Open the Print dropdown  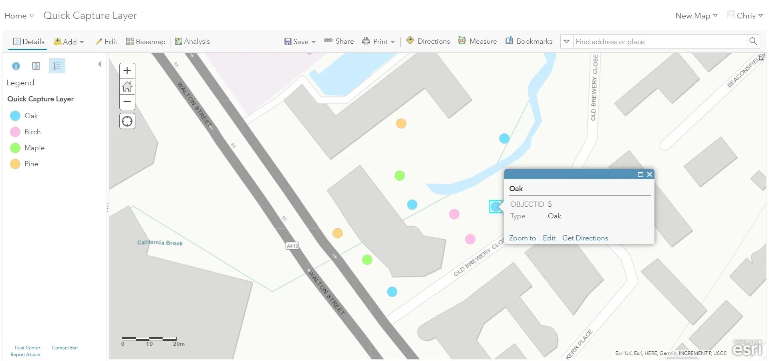click(378, 42)
